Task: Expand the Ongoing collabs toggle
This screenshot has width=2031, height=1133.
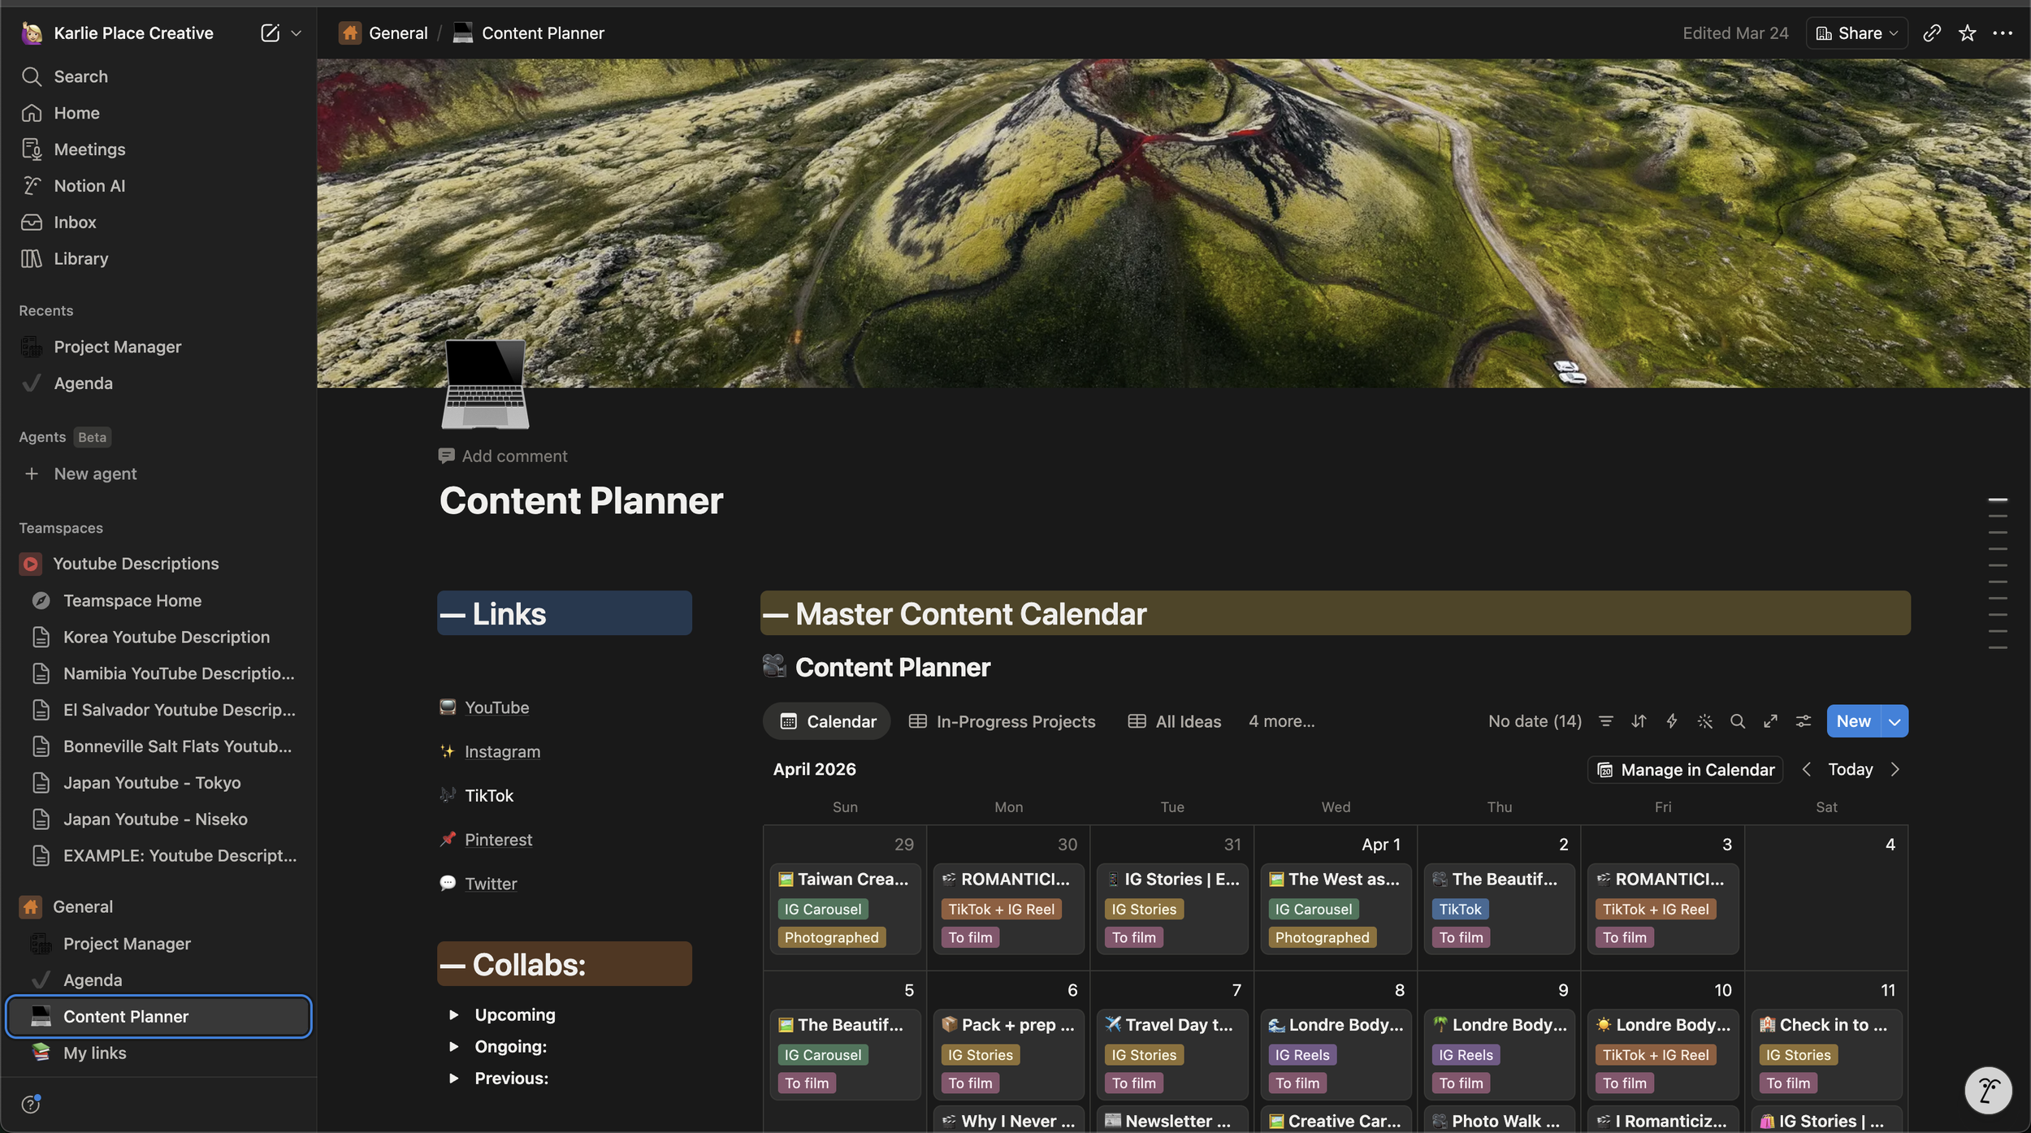Action: (x=454, y=1047)
